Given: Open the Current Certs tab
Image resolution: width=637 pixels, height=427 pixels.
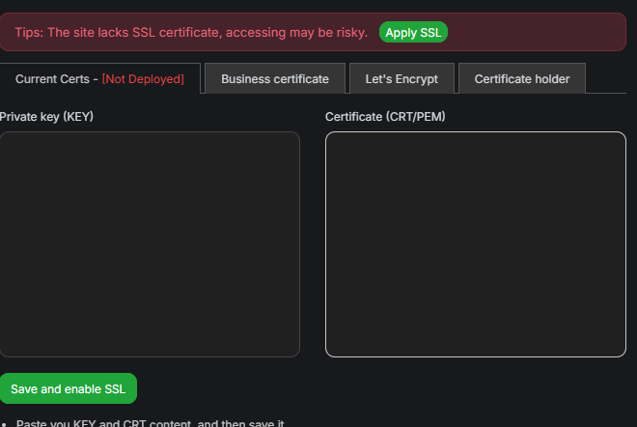Looking at the screenshot, I should tap(99, 78).
